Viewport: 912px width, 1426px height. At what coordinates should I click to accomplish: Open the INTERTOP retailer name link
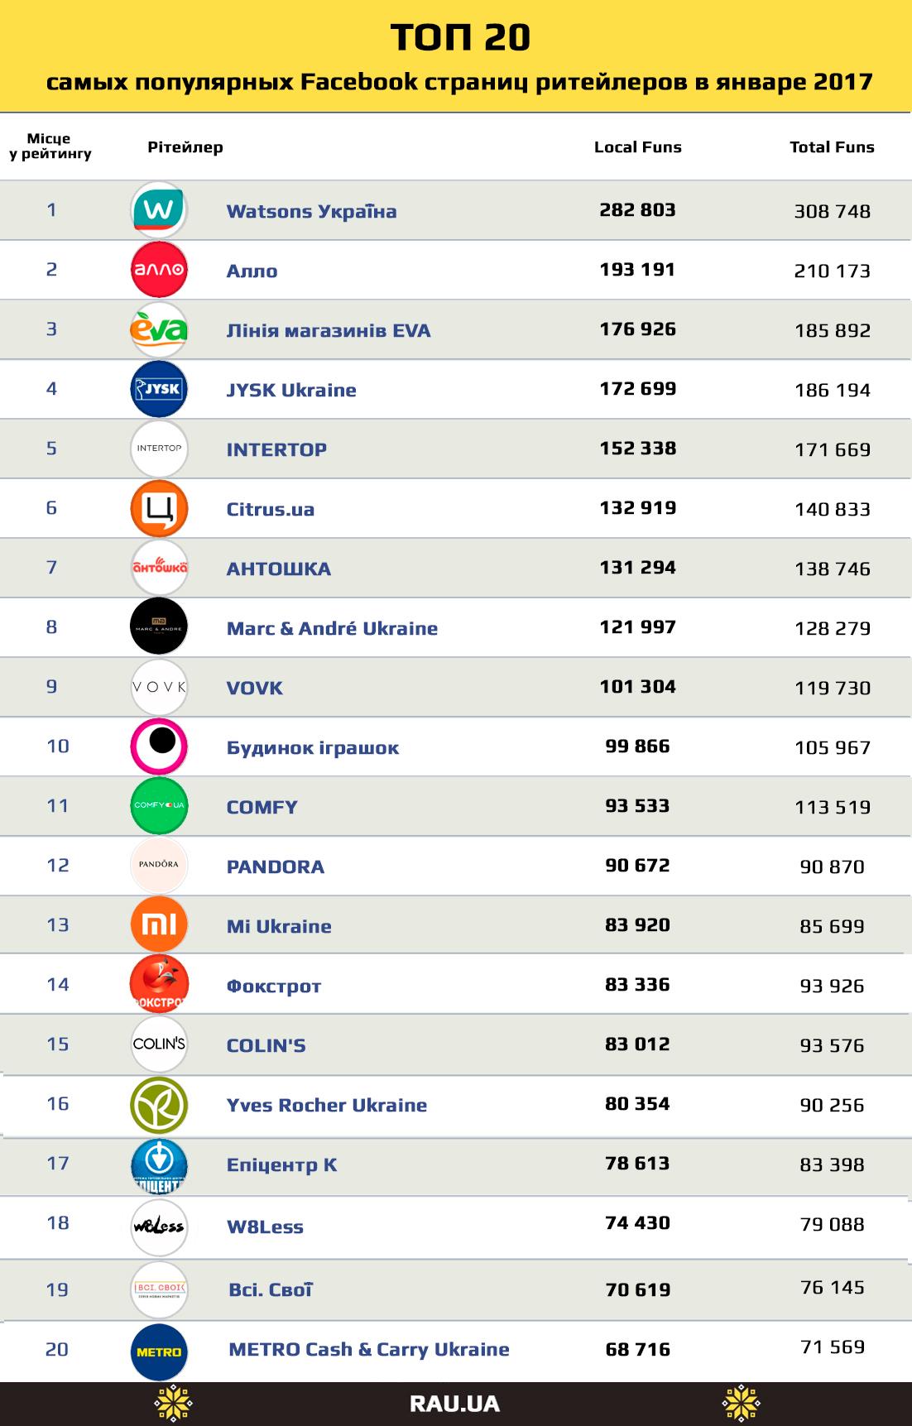(x=276, y=449)
